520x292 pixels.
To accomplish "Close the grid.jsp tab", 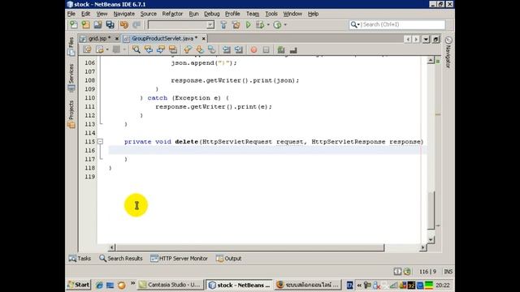I will click(x=117, y=39).
